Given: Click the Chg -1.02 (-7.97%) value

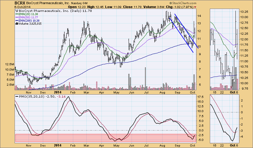Looking at the screenshot, I should click(179, 7).
